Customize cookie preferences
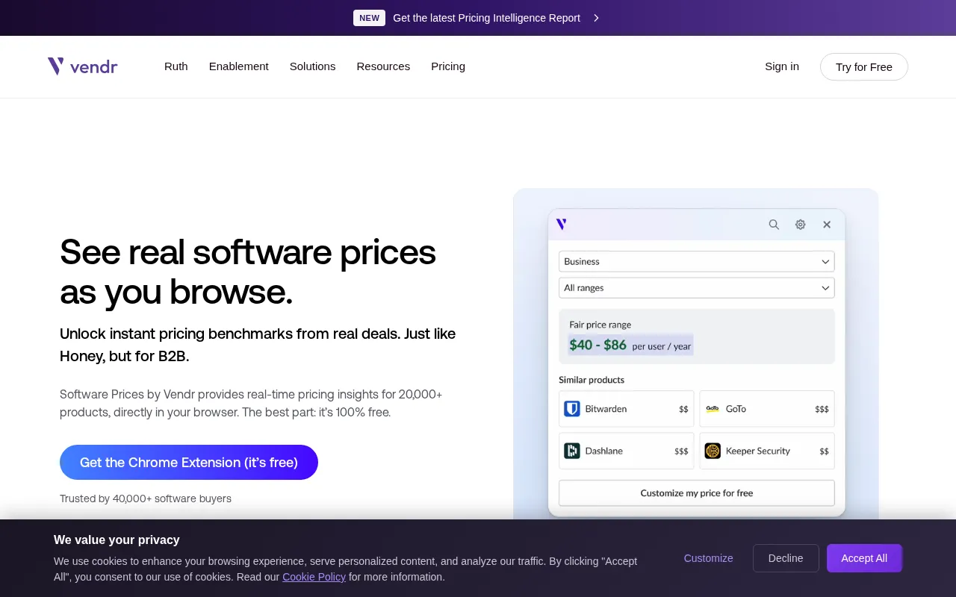 pyautogui.click(x=708, y=558)
